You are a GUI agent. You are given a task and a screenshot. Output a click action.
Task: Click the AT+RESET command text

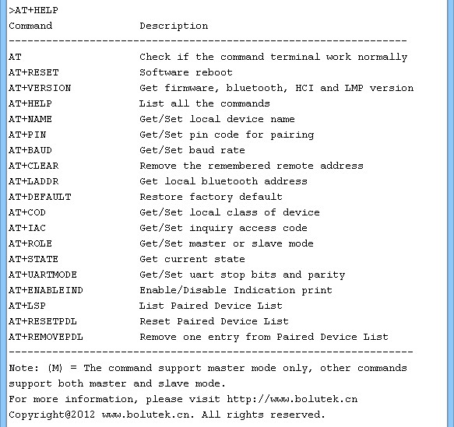pyautogui.click(x=33, y=72)
